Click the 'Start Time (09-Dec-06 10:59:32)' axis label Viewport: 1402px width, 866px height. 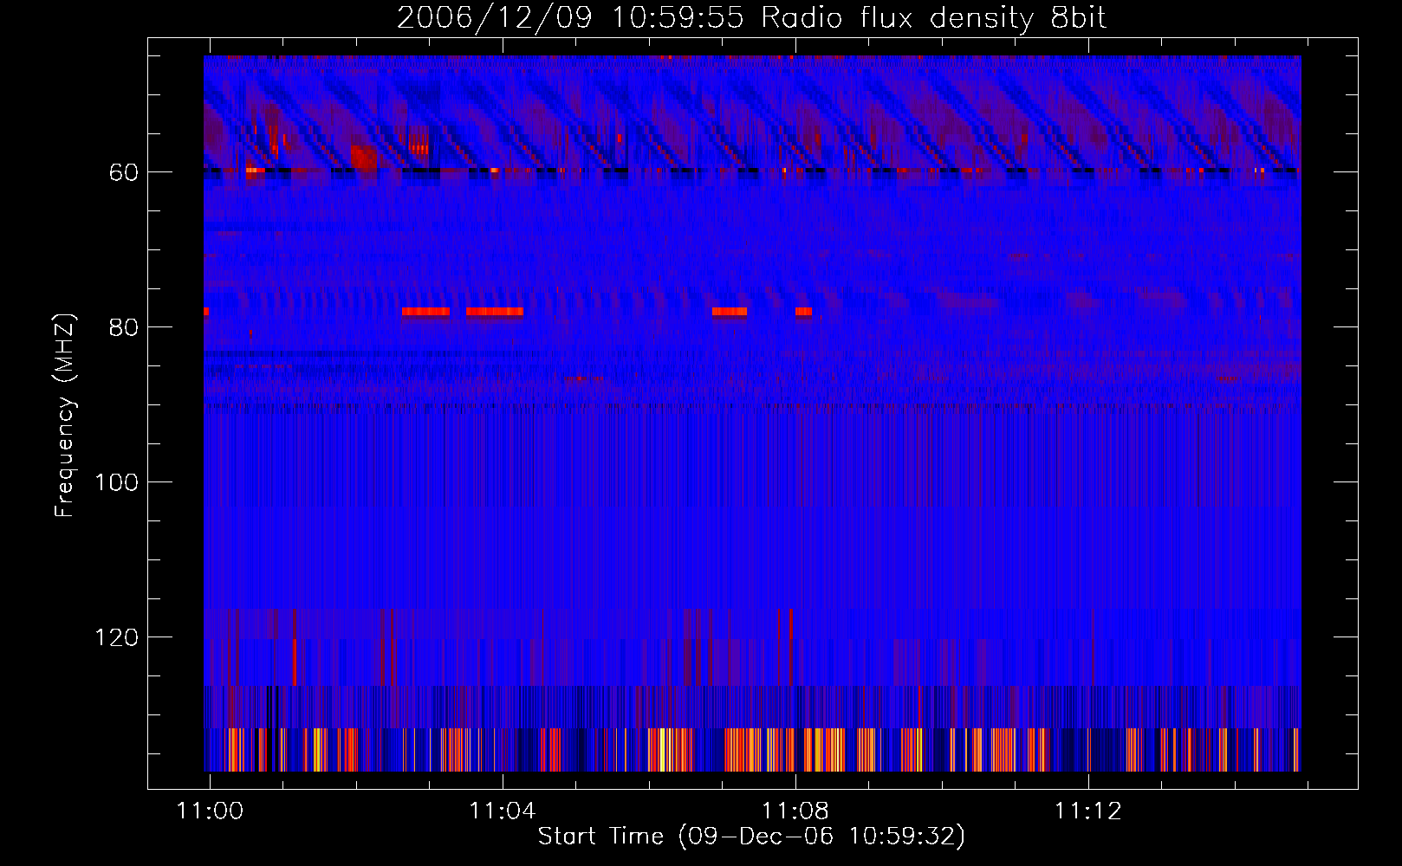[x=751, y=837]
